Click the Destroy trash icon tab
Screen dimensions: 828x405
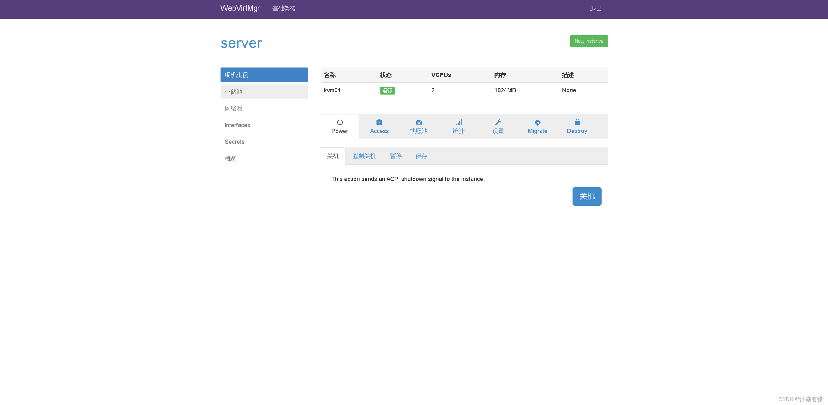point(577,127)
